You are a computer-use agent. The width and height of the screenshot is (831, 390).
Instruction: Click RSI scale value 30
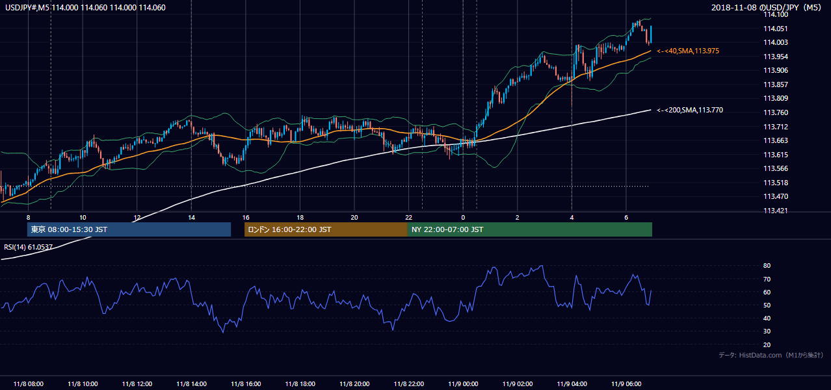pyautogui.click(x=767, y=331)
